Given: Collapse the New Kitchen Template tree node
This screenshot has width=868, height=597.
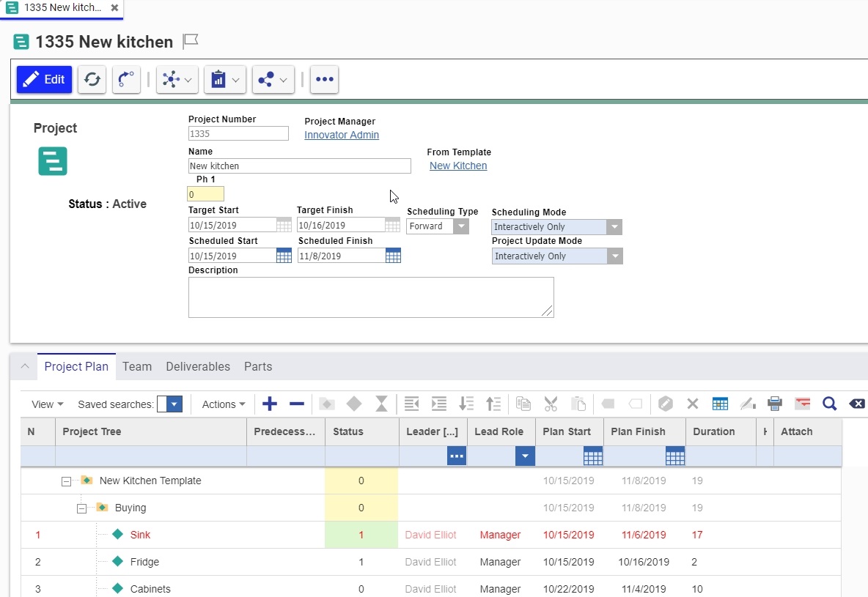Looking at the screenshot, I should pyautogui.click(x=66, y=481).
